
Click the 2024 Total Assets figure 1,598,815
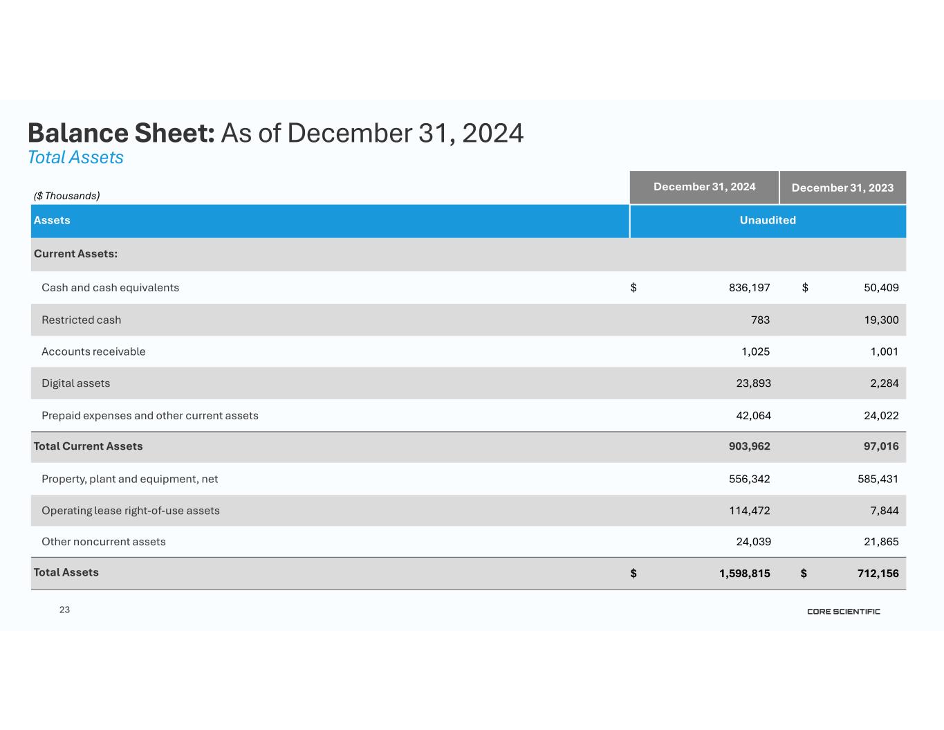click(x=744, y=573)
